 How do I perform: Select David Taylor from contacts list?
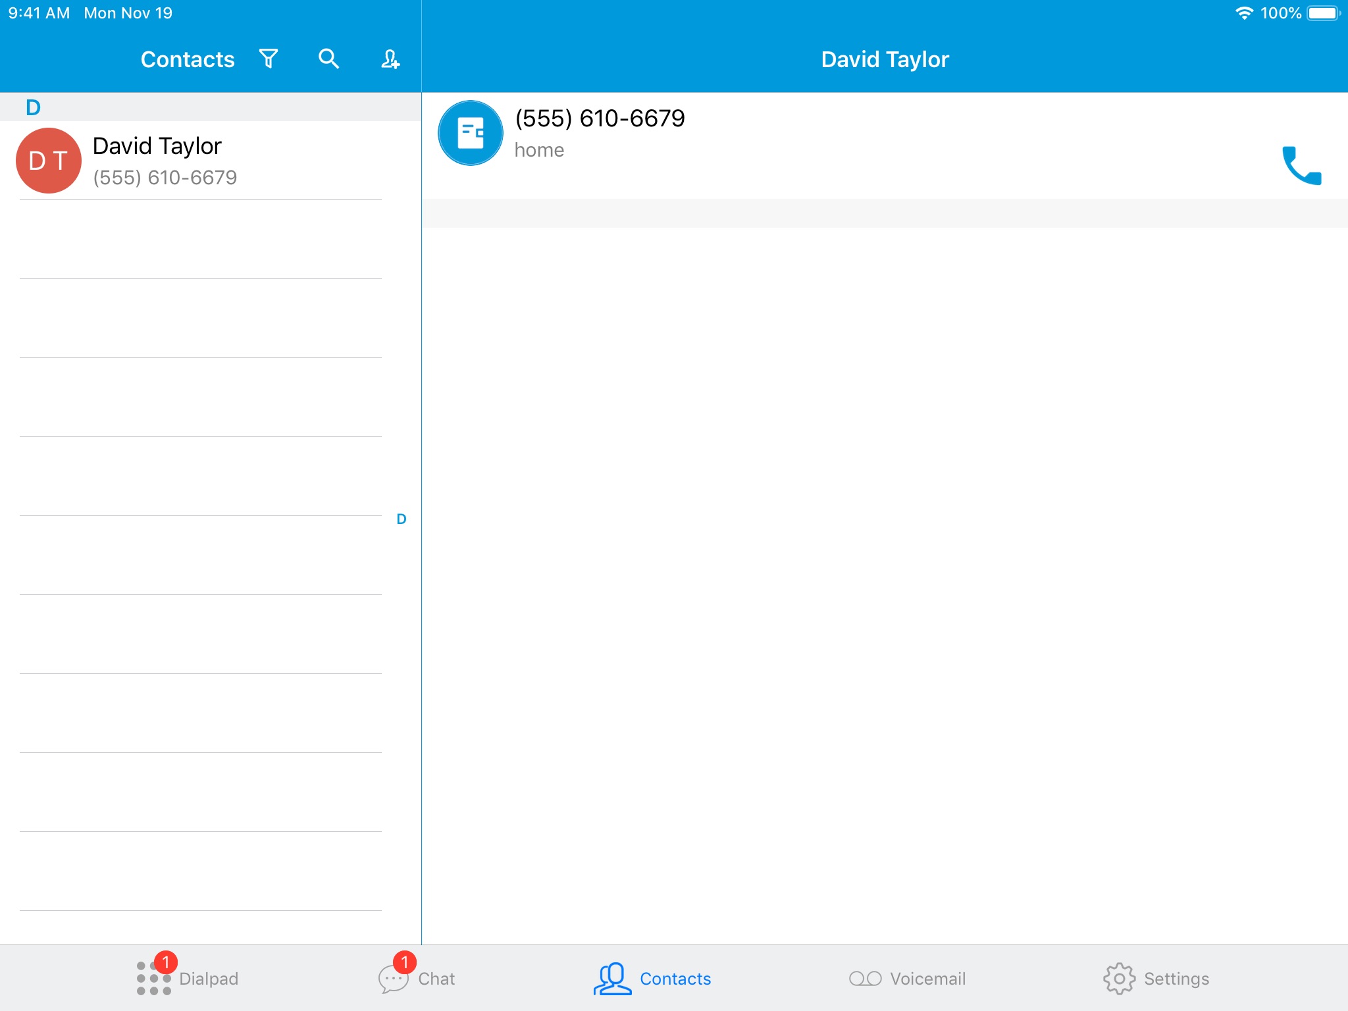click(x=209, y=159)
